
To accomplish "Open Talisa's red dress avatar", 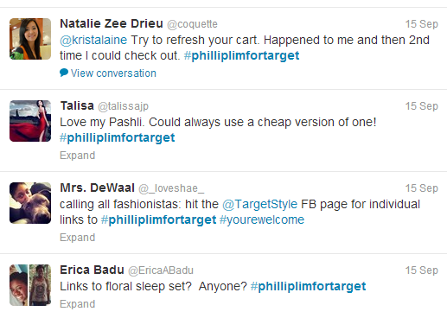I will (x=30, y=121).
